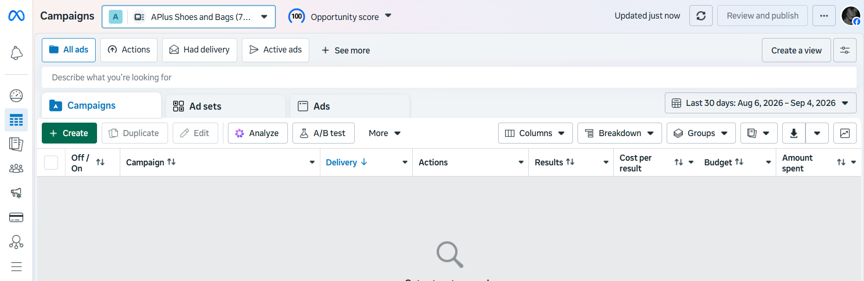
Task: Click Review and publish
Action: [x=762, y=16]
